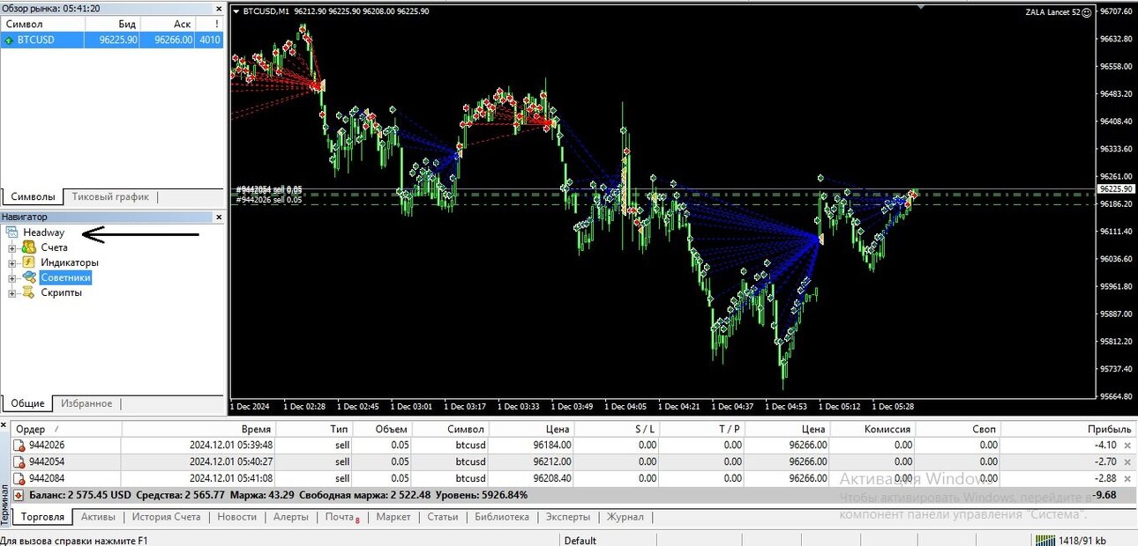
Task: Click the order icon of ticket 9442084
Action: (19, 478)
